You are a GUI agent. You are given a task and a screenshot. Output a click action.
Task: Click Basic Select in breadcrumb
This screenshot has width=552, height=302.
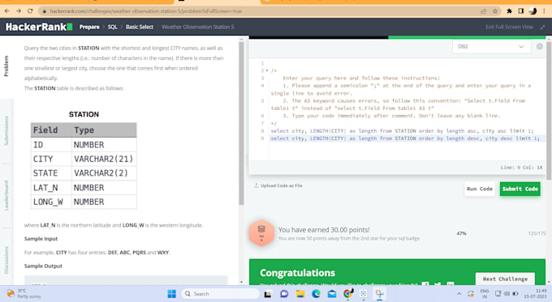[x=140, y=27]
